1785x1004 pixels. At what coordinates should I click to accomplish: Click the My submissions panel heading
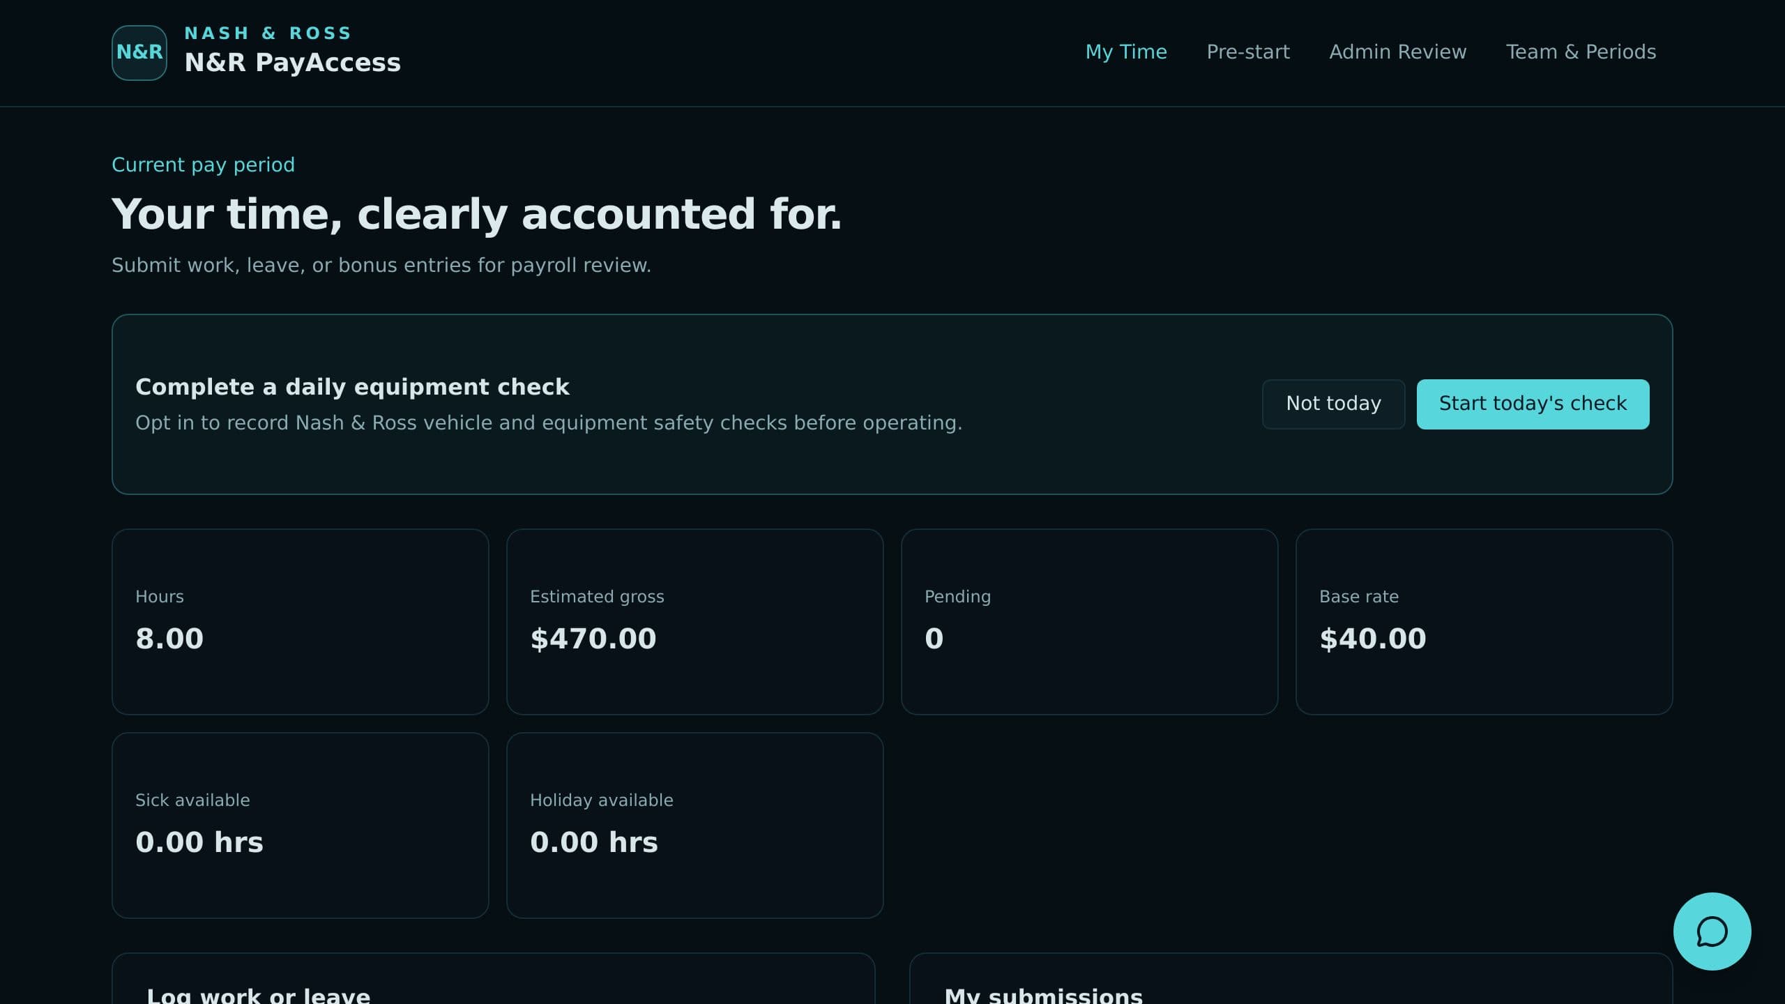pyautogui.click(x=1044, y=995)
